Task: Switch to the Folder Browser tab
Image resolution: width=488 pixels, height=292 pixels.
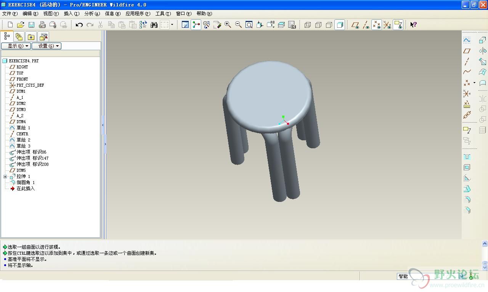Action: tap(19, 36)
